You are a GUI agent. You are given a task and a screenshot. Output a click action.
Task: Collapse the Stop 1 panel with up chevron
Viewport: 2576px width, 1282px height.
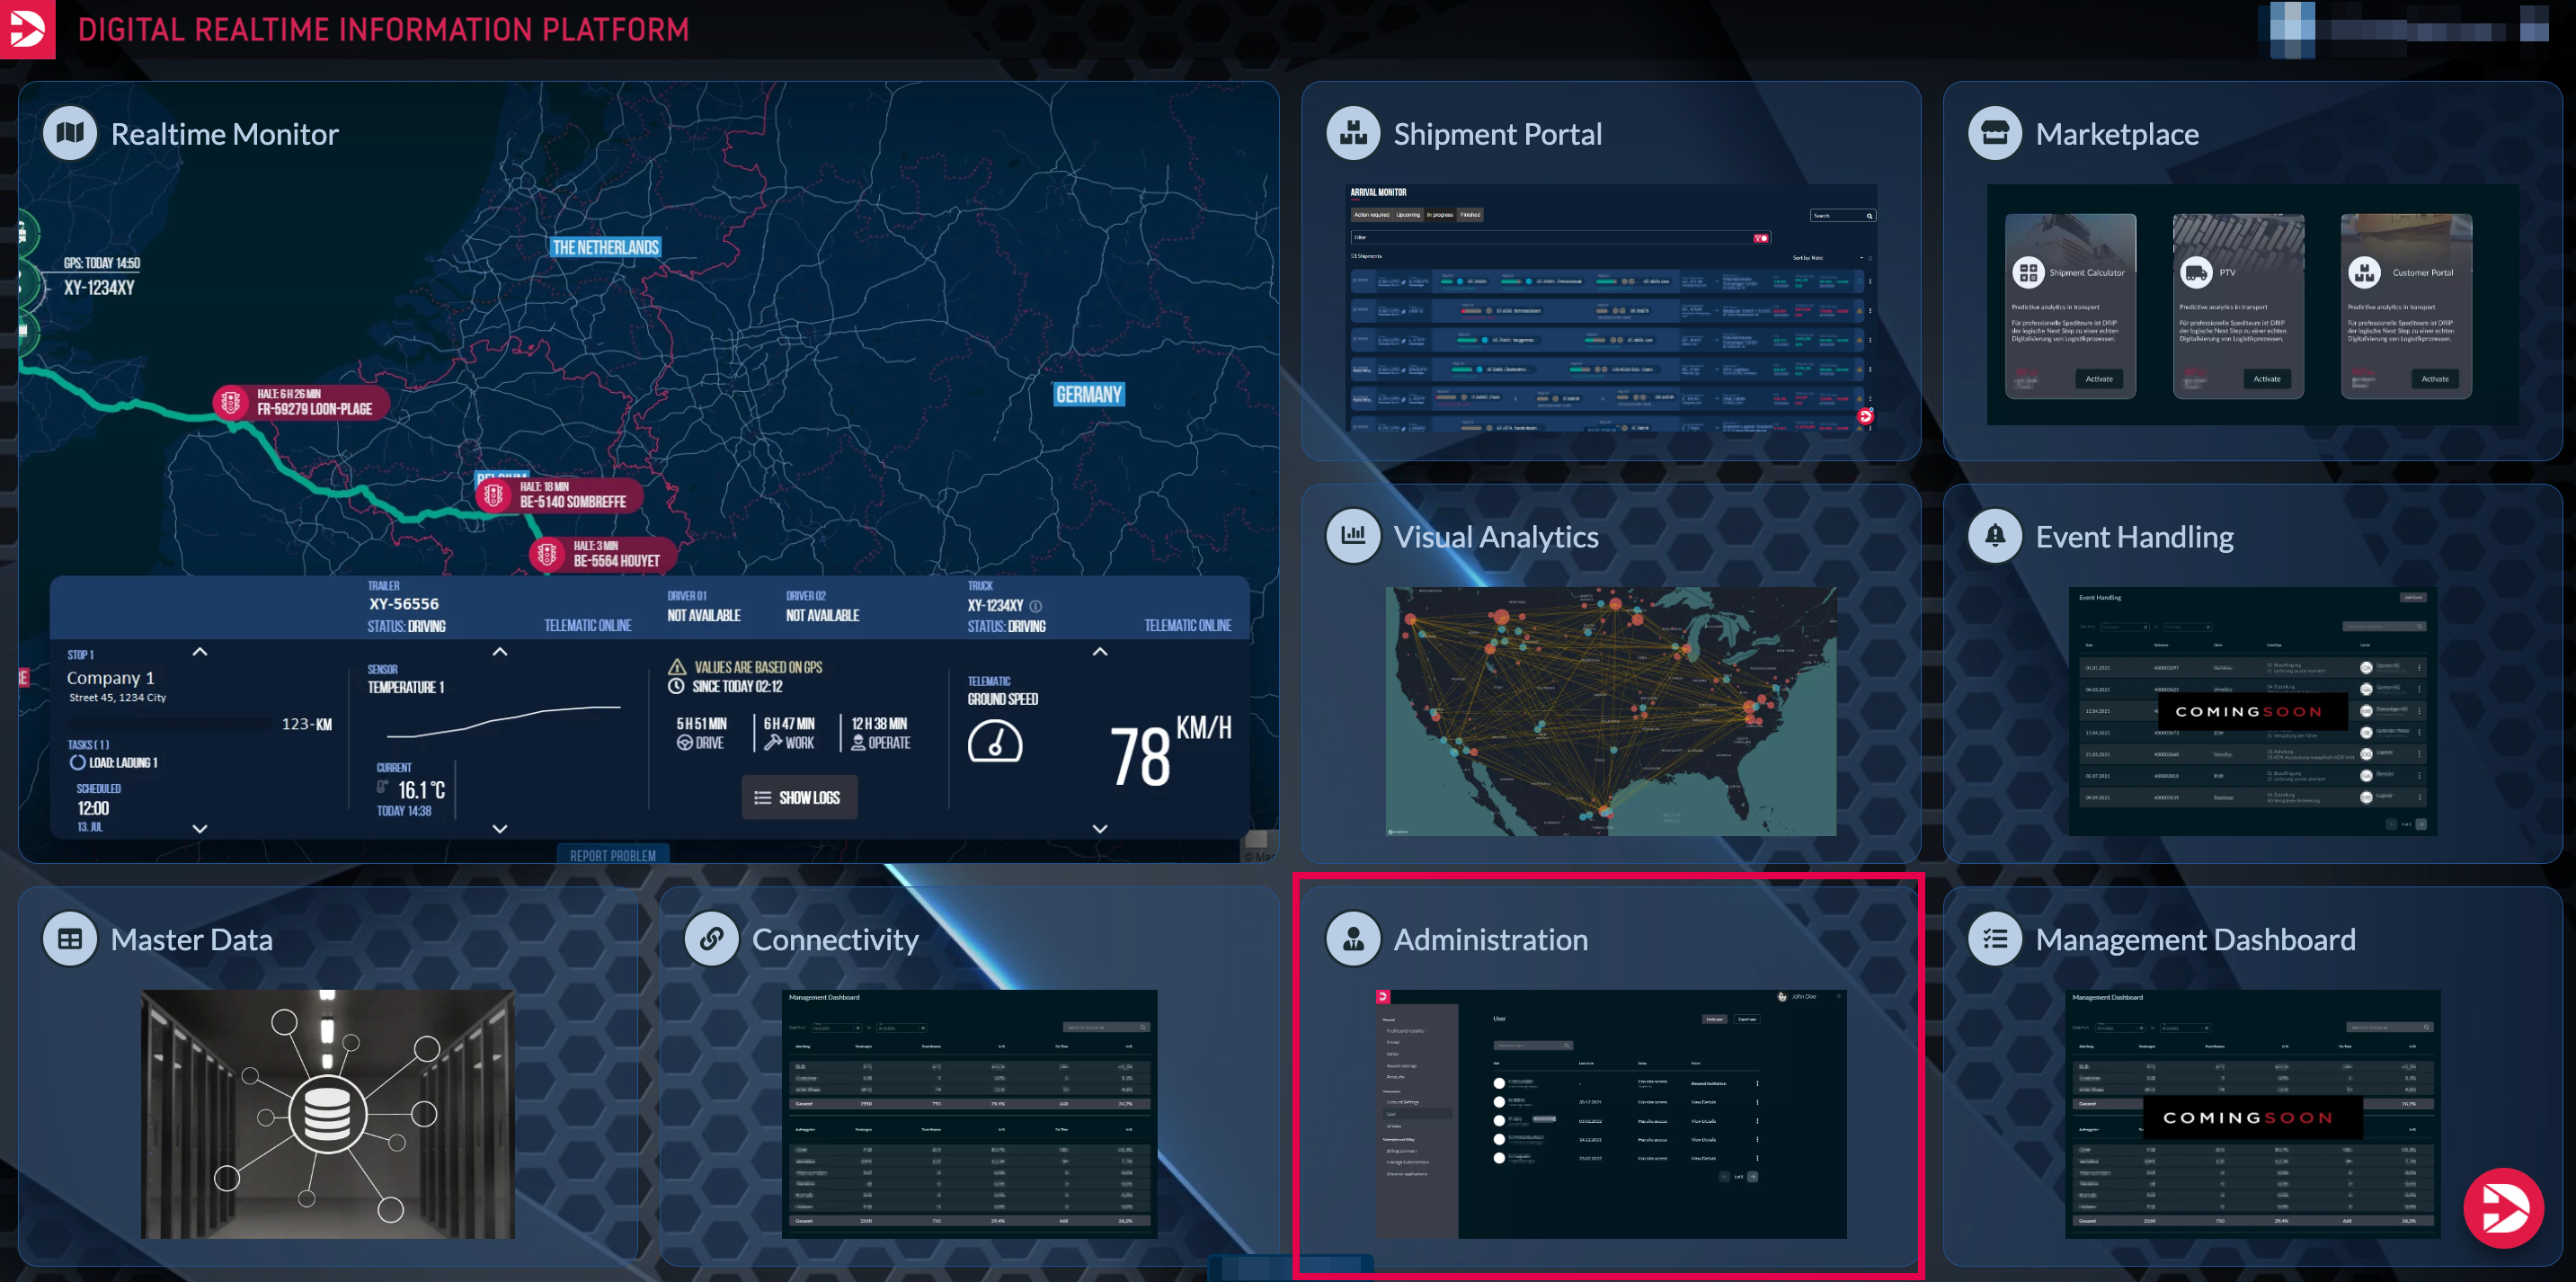point(200,652)
